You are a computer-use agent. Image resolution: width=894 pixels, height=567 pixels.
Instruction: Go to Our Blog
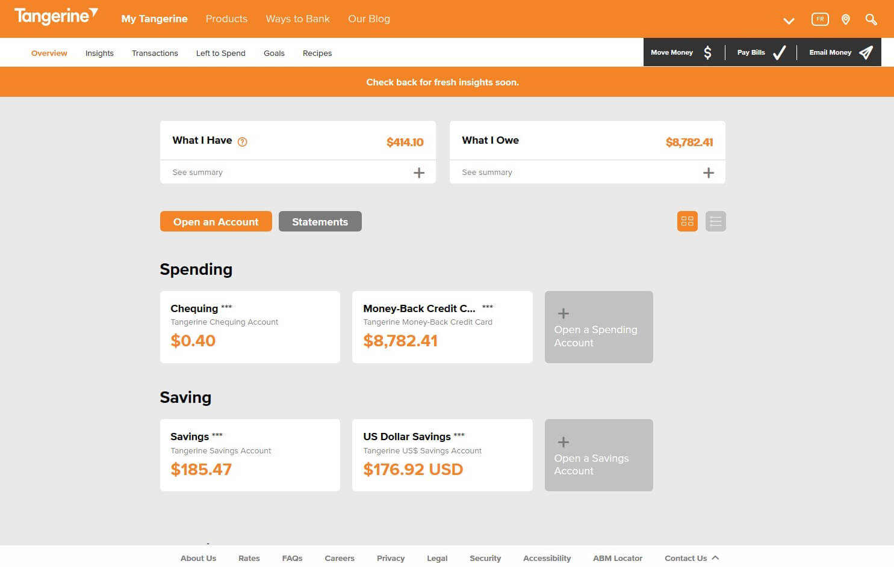[369, 19]
